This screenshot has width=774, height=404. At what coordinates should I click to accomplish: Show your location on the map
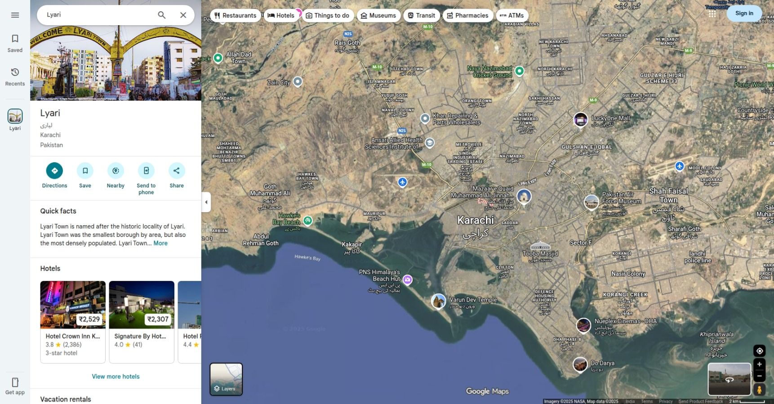point(759,351)
